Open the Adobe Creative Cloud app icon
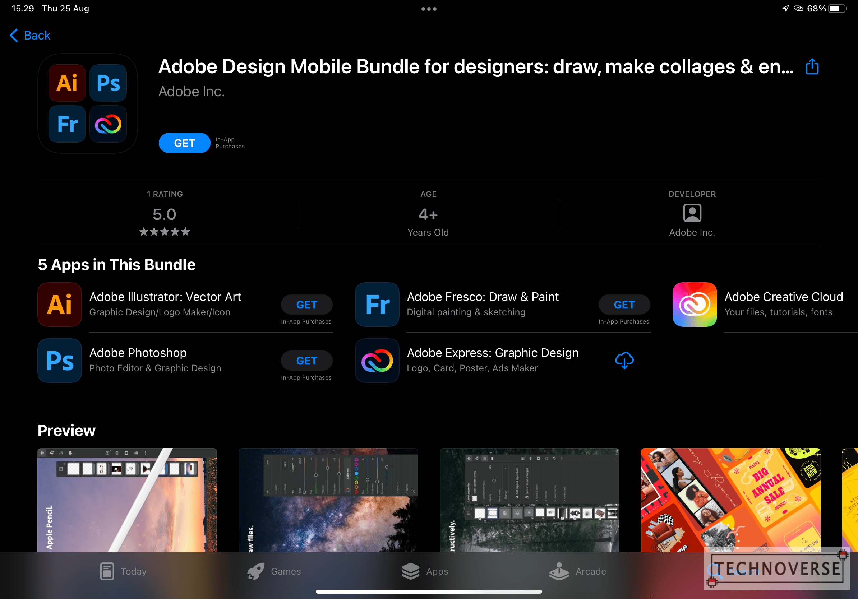Screen dimensions: 858x599 695,305
